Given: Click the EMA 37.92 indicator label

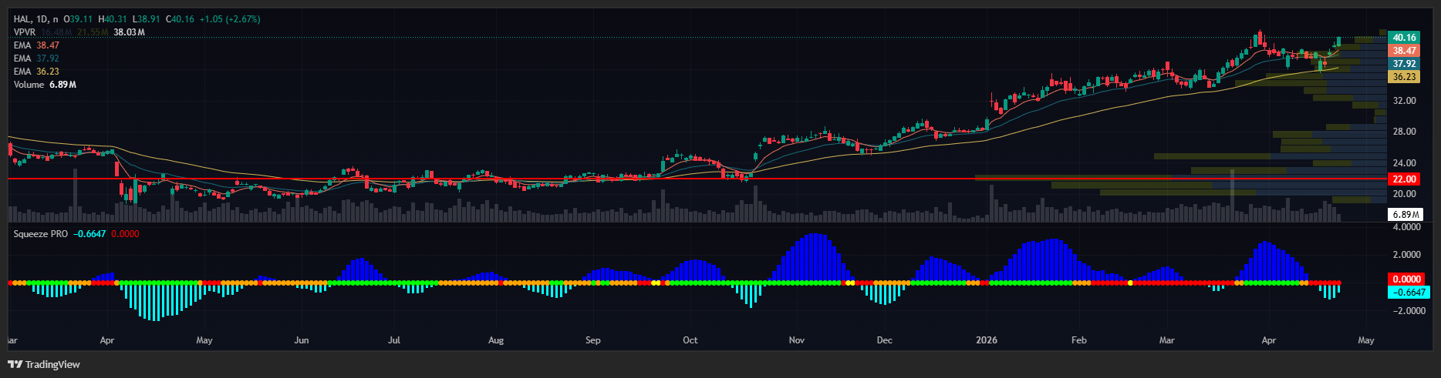Looking at the screenshot, I should [36, 59].
